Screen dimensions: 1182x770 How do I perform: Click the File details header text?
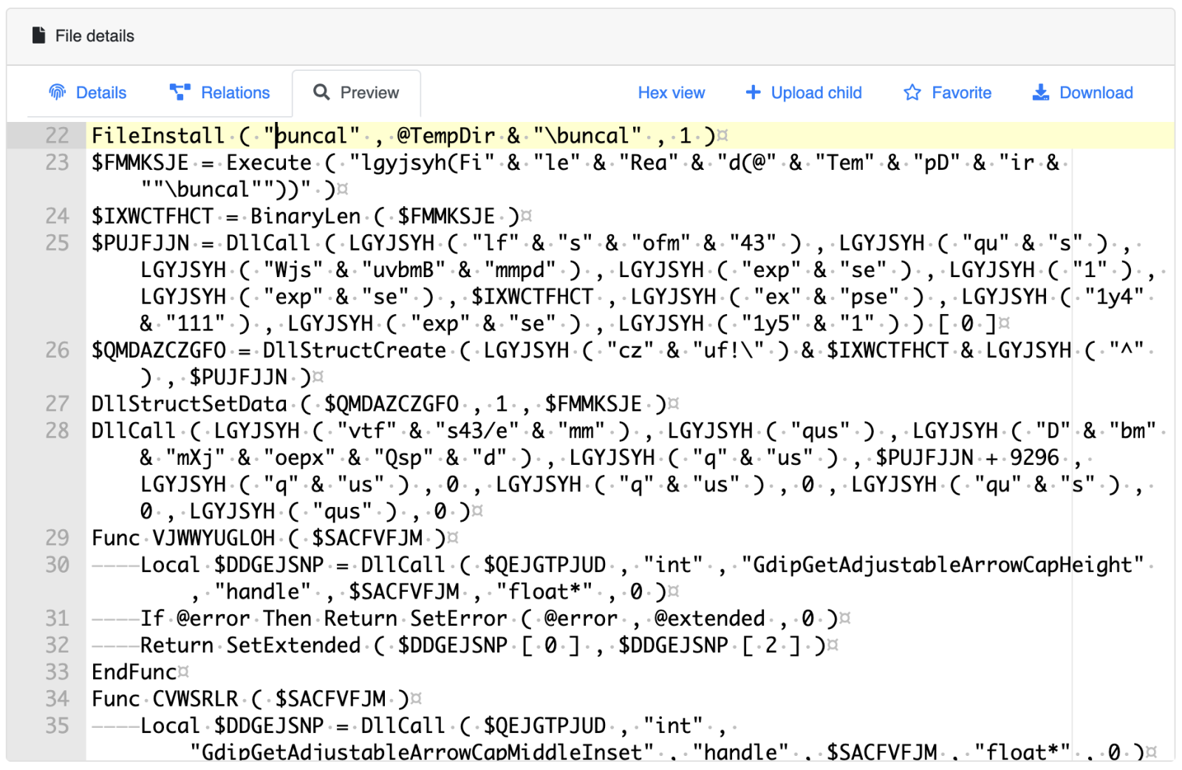pos(95,35)
